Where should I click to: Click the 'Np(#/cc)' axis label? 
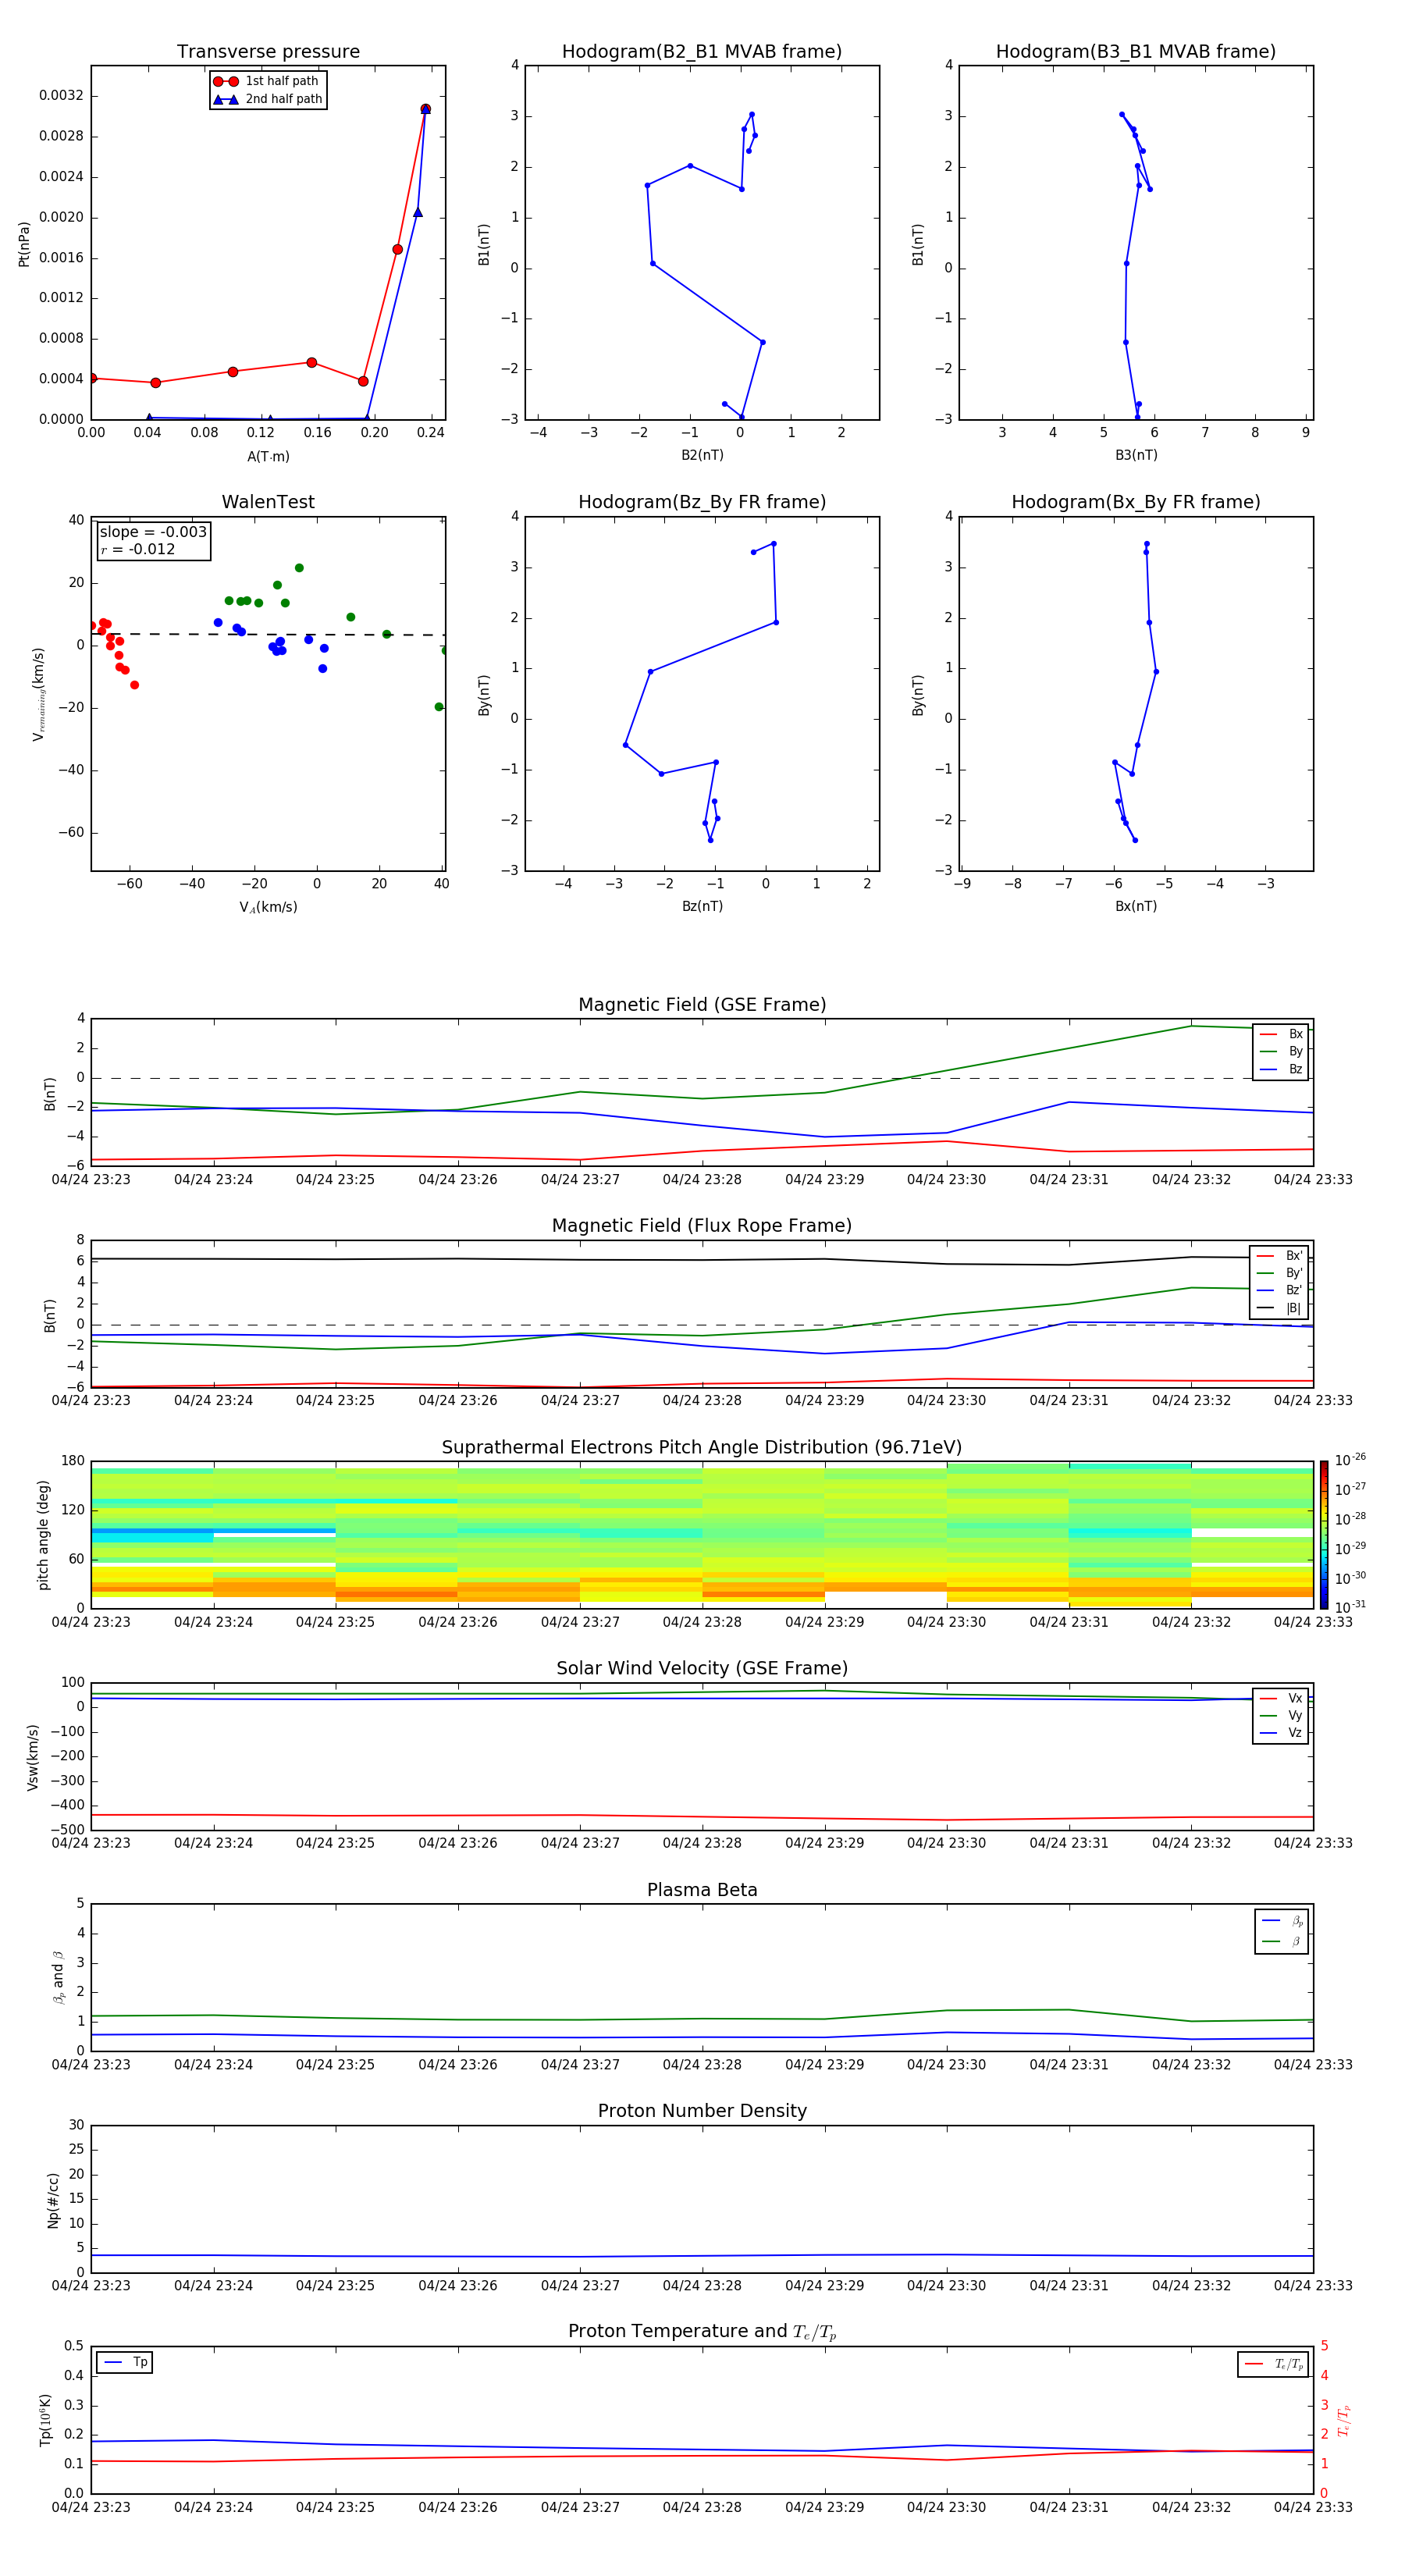point(53,2200)
